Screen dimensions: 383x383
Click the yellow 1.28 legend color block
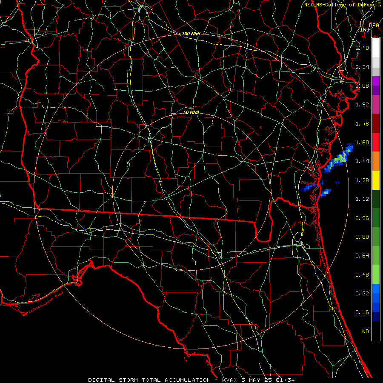pos(376,180)
